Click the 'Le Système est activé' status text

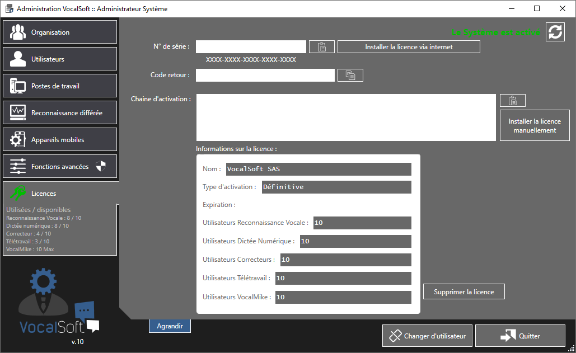[495, 32]
